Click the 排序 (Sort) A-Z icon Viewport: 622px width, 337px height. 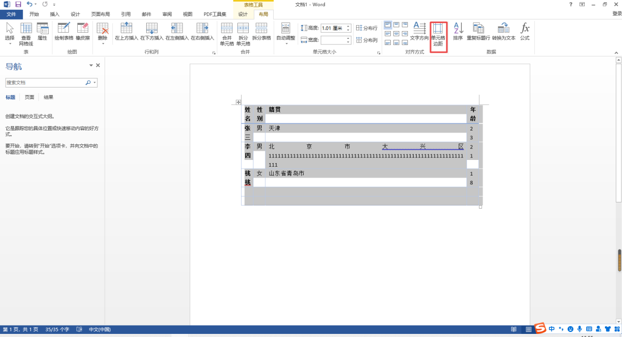coord(458,31)
